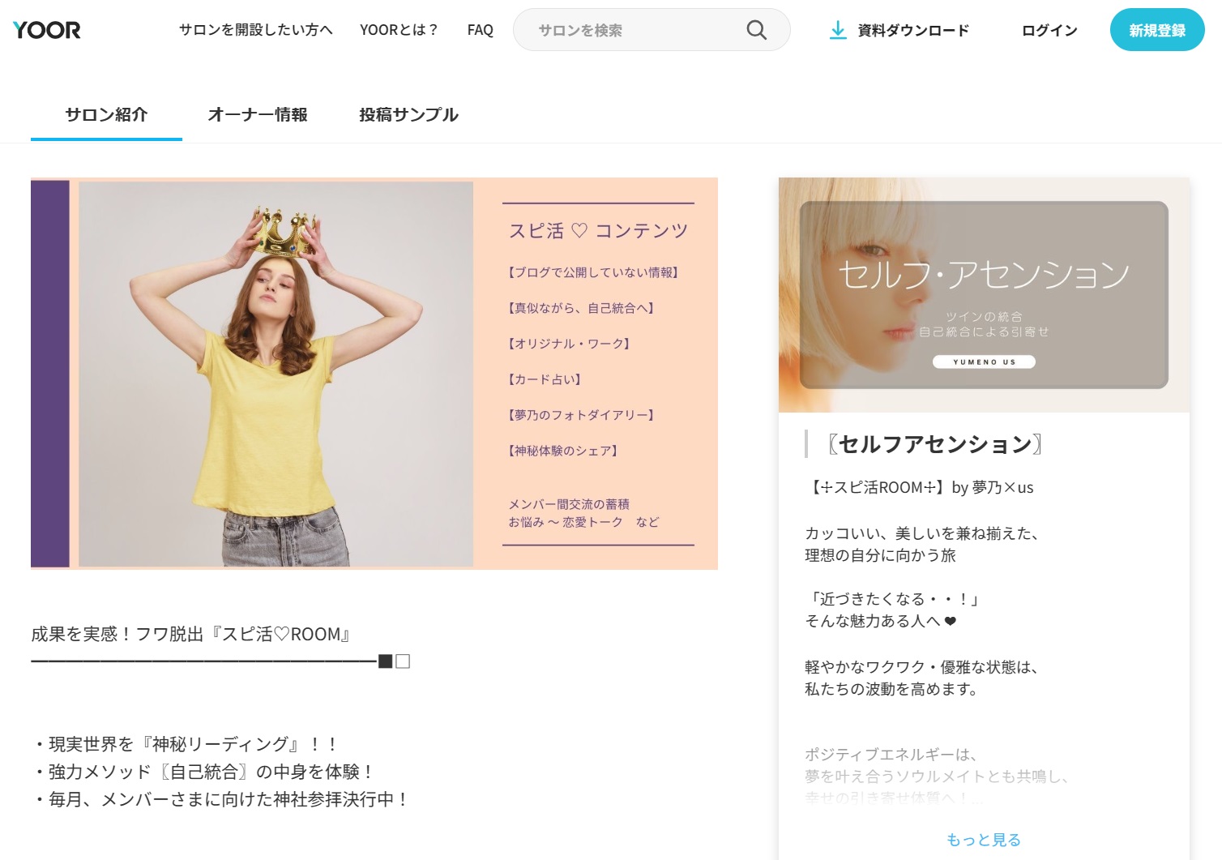Switch to 投稿サンプル tab
The image size is (1222, 860).
pos(409,115)
